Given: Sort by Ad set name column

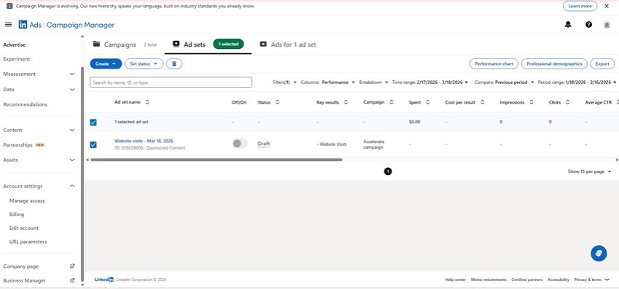Looking at the screenshot, I should click(147, 102).
